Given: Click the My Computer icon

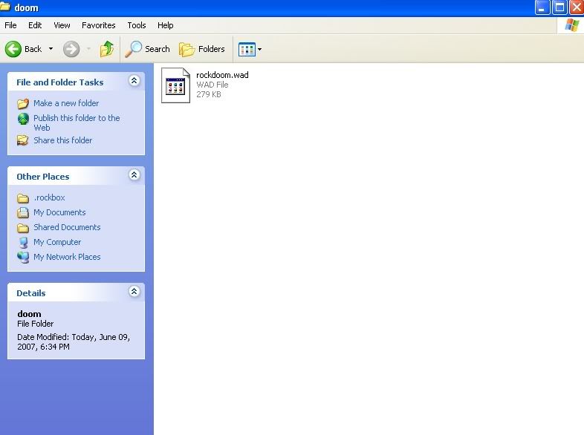Looking at the screenshot, I should (23, 242).
